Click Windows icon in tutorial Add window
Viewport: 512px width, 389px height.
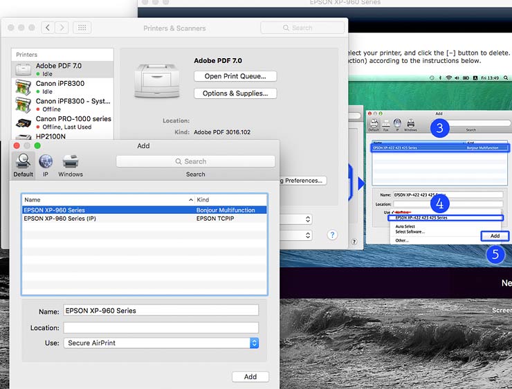pyautogui.click(x=410, y=125)
